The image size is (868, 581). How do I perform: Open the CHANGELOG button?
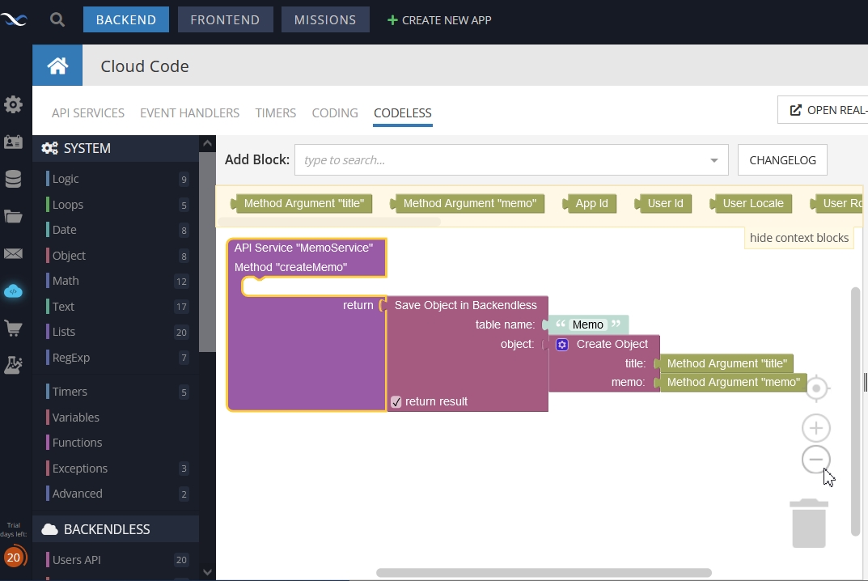pyautogui.click(x=783, y=160)
